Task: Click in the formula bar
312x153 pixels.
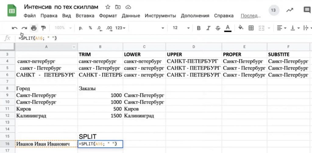Action: (x=163, y=38)
